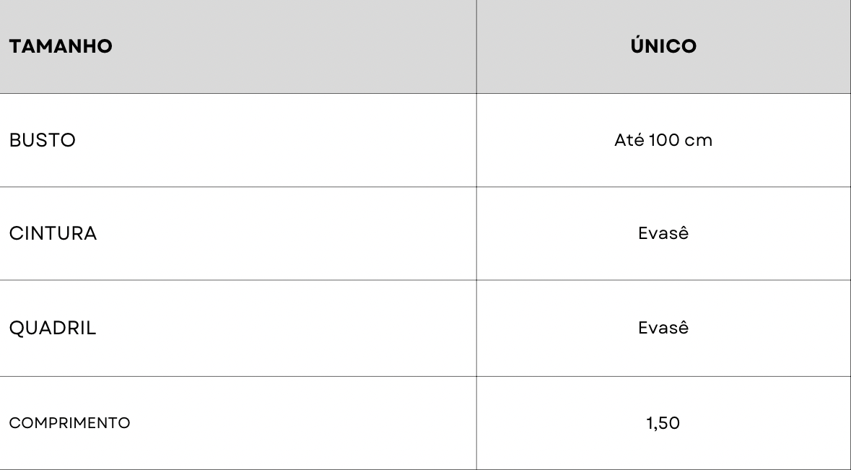Select the 1,50 length value
Screen dimensions: 851x470
click(663, 423)
